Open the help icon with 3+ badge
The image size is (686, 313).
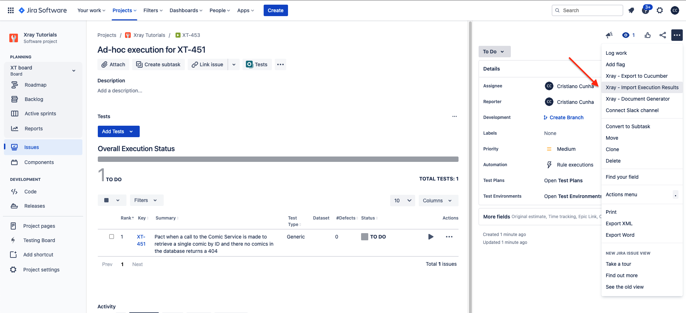pos(646,10)
